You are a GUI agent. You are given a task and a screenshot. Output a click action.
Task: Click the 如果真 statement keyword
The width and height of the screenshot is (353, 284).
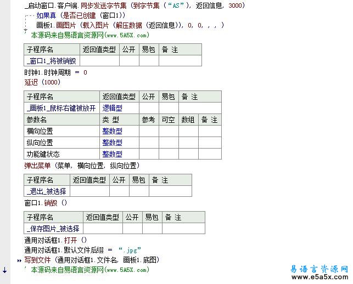46,15
